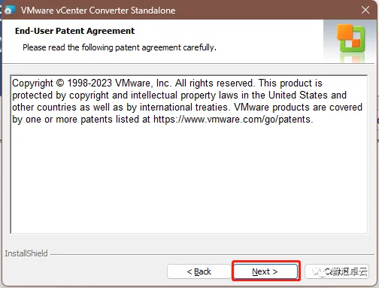
Task: Click the 'United States' text in agreement
Action: click(298, 95)
